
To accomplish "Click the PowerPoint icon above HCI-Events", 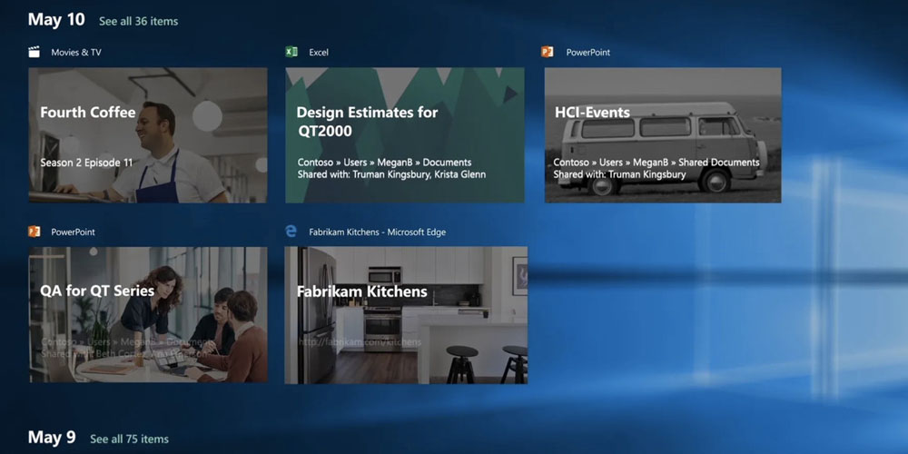I will pos(548,52).
